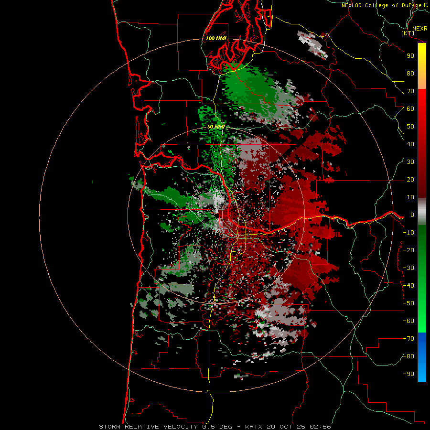Viewport: 430px width, 430px height.
Task: Click the 70 knot scale label
Action: pos(410,91)
